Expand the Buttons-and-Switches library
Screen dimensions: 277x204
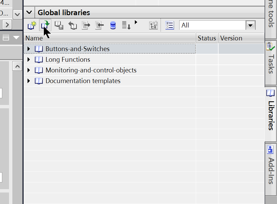[28, 49]
